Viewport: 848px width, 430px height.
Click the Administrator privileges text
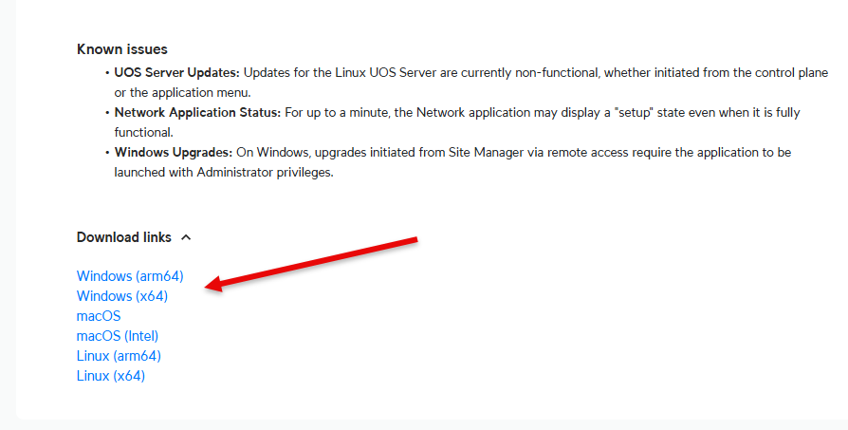[x=281, y=173]
